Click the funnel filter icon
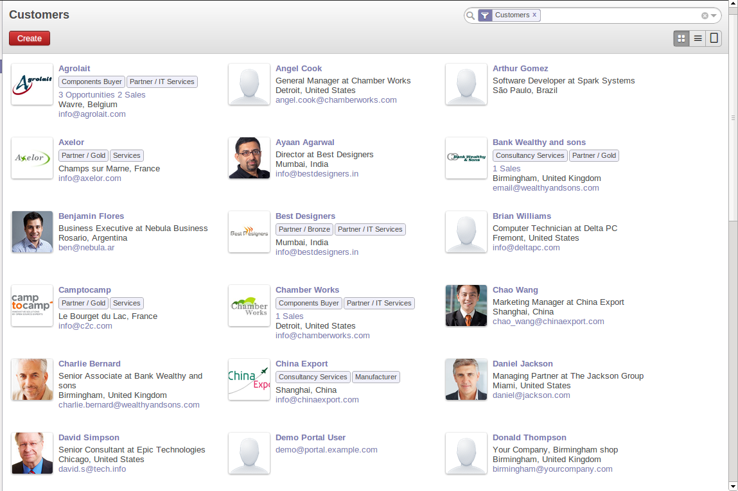This screenshot has width=738, height=491. coord(485,15)
